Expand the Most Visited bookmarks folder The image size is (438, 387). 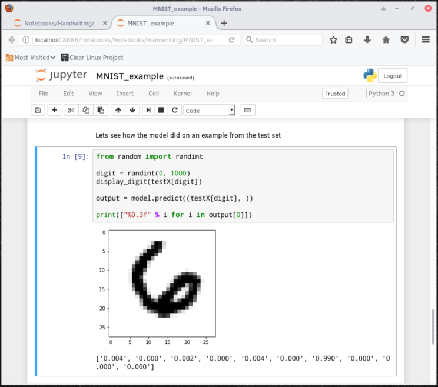click(x=31, y=58)
